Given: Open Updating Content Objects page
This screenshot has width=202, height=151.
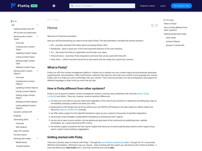Looking at the screenshot, I should [27, 88].
